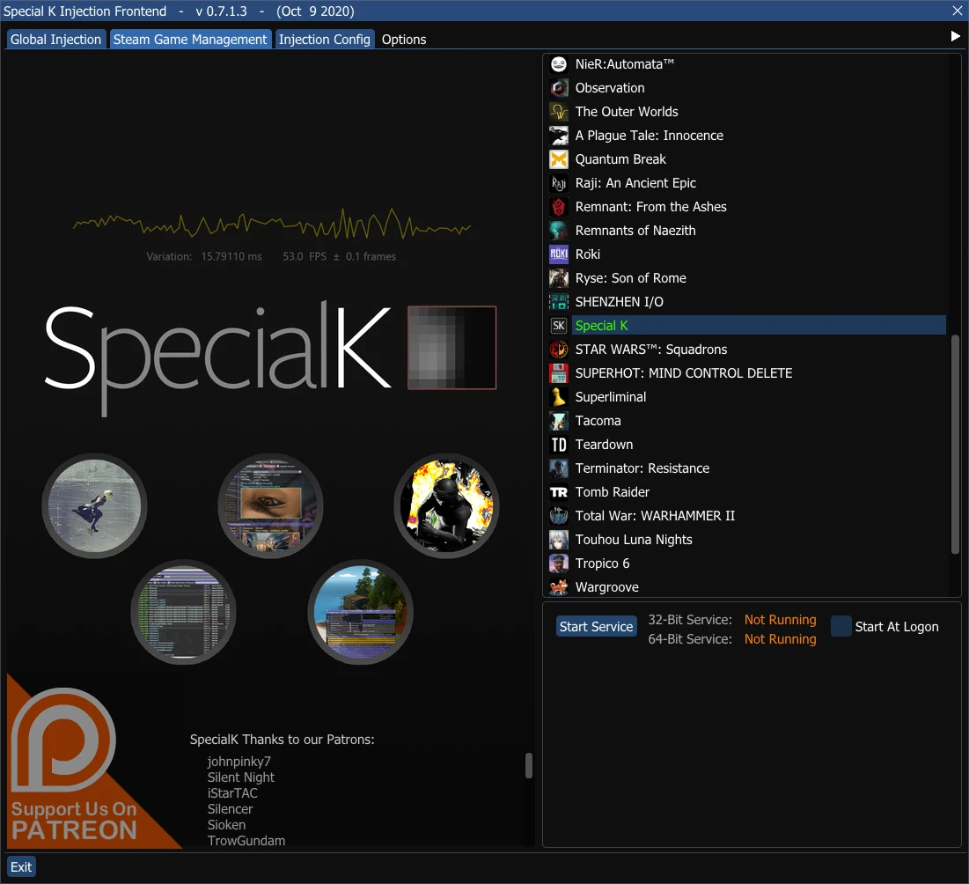The height and width of the screenshot is (884, 969).
Task: Click the Quantum Break game icon
Action: [x=559, y=159]
